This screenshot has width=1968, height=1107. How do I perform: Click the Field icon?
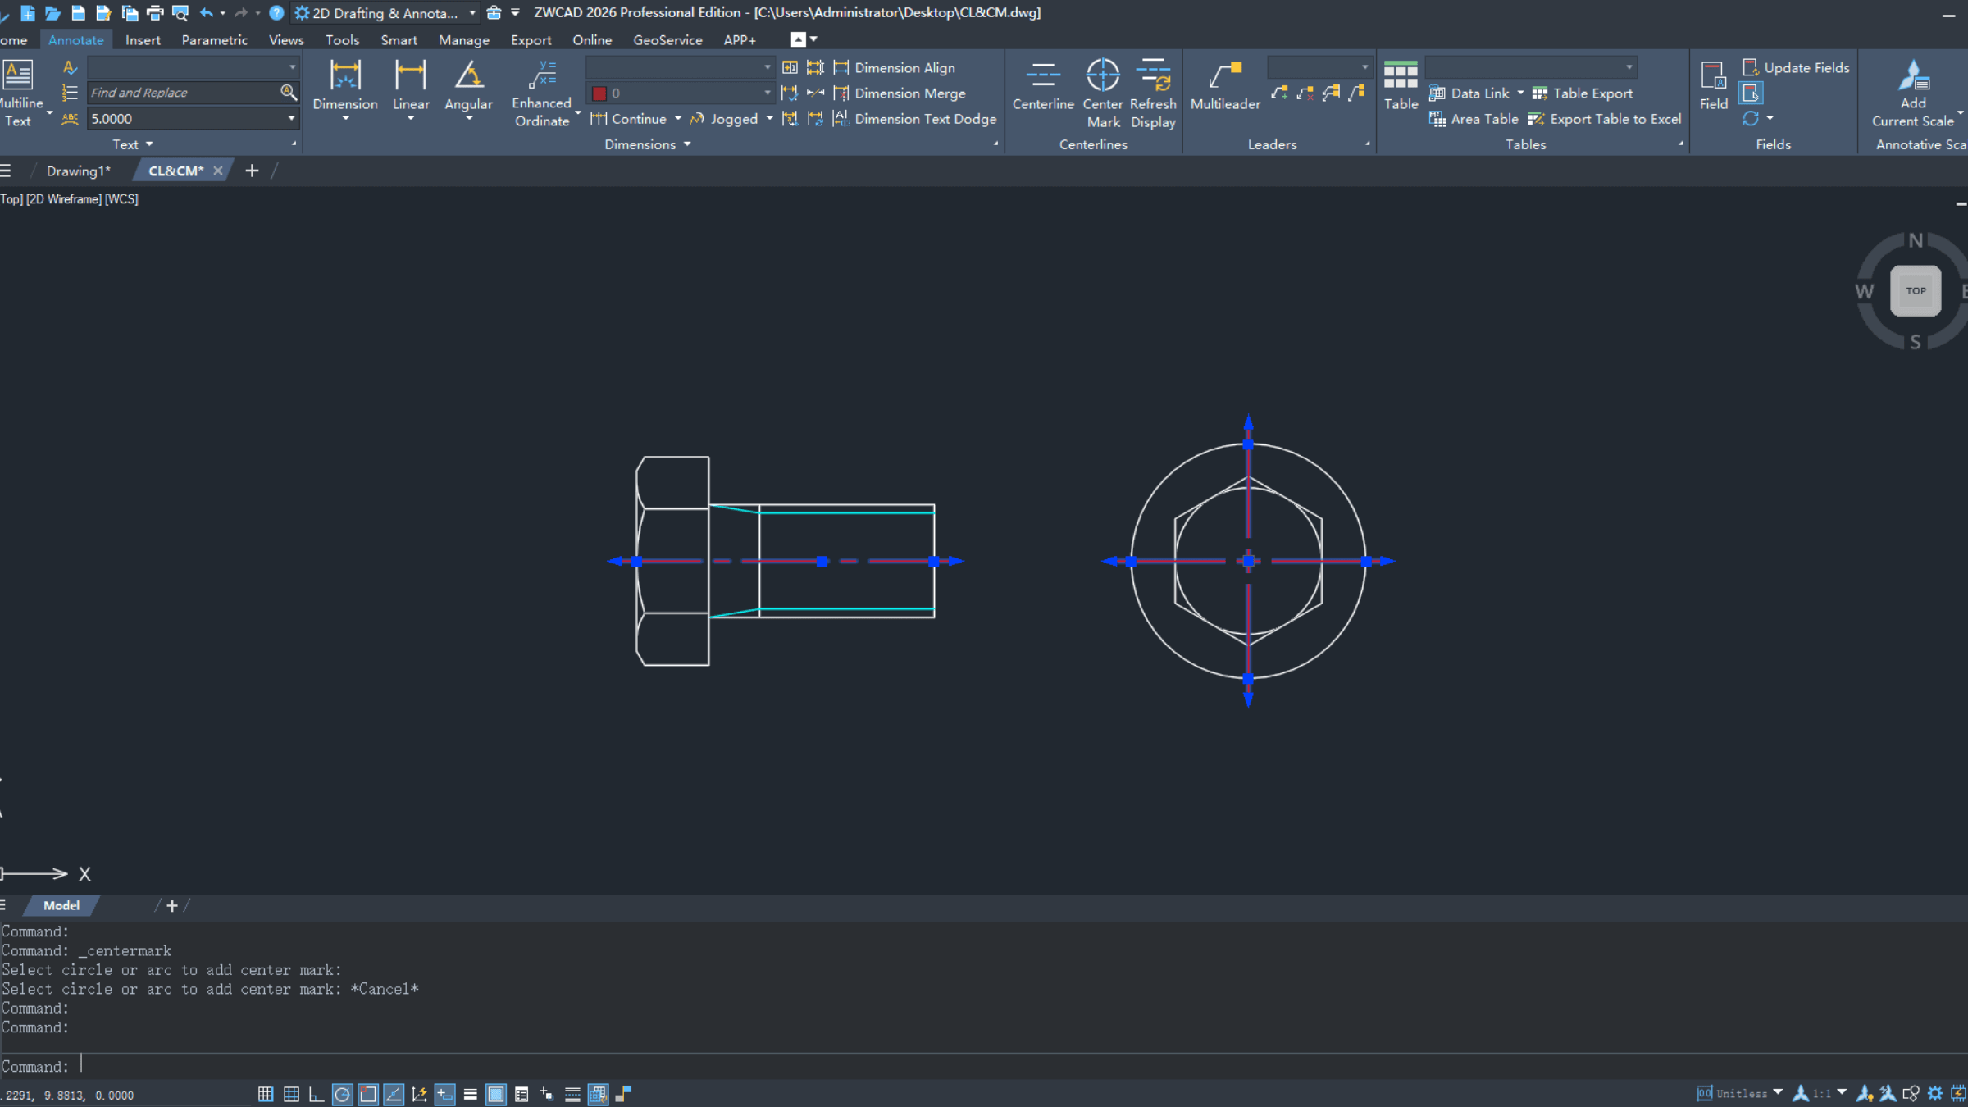1713,75
